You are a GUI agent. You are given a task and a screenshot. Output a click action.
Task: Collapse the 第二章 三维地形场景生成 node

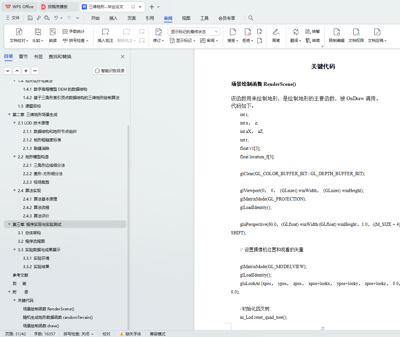[x=9, y=114]
